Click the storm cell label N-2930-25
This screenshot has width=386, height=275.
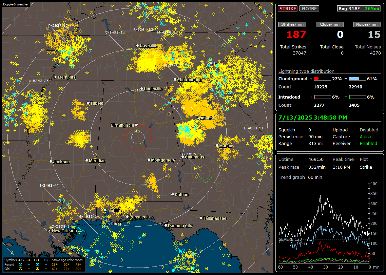click(x=183, y=108)
